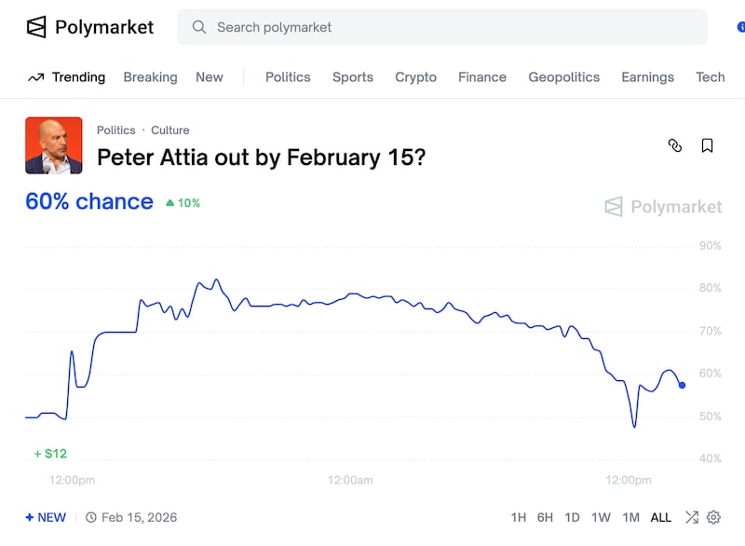Screen dimensions: 745x546
Task: Click the Trending arrow icon
Action: (x=36, y=77)
